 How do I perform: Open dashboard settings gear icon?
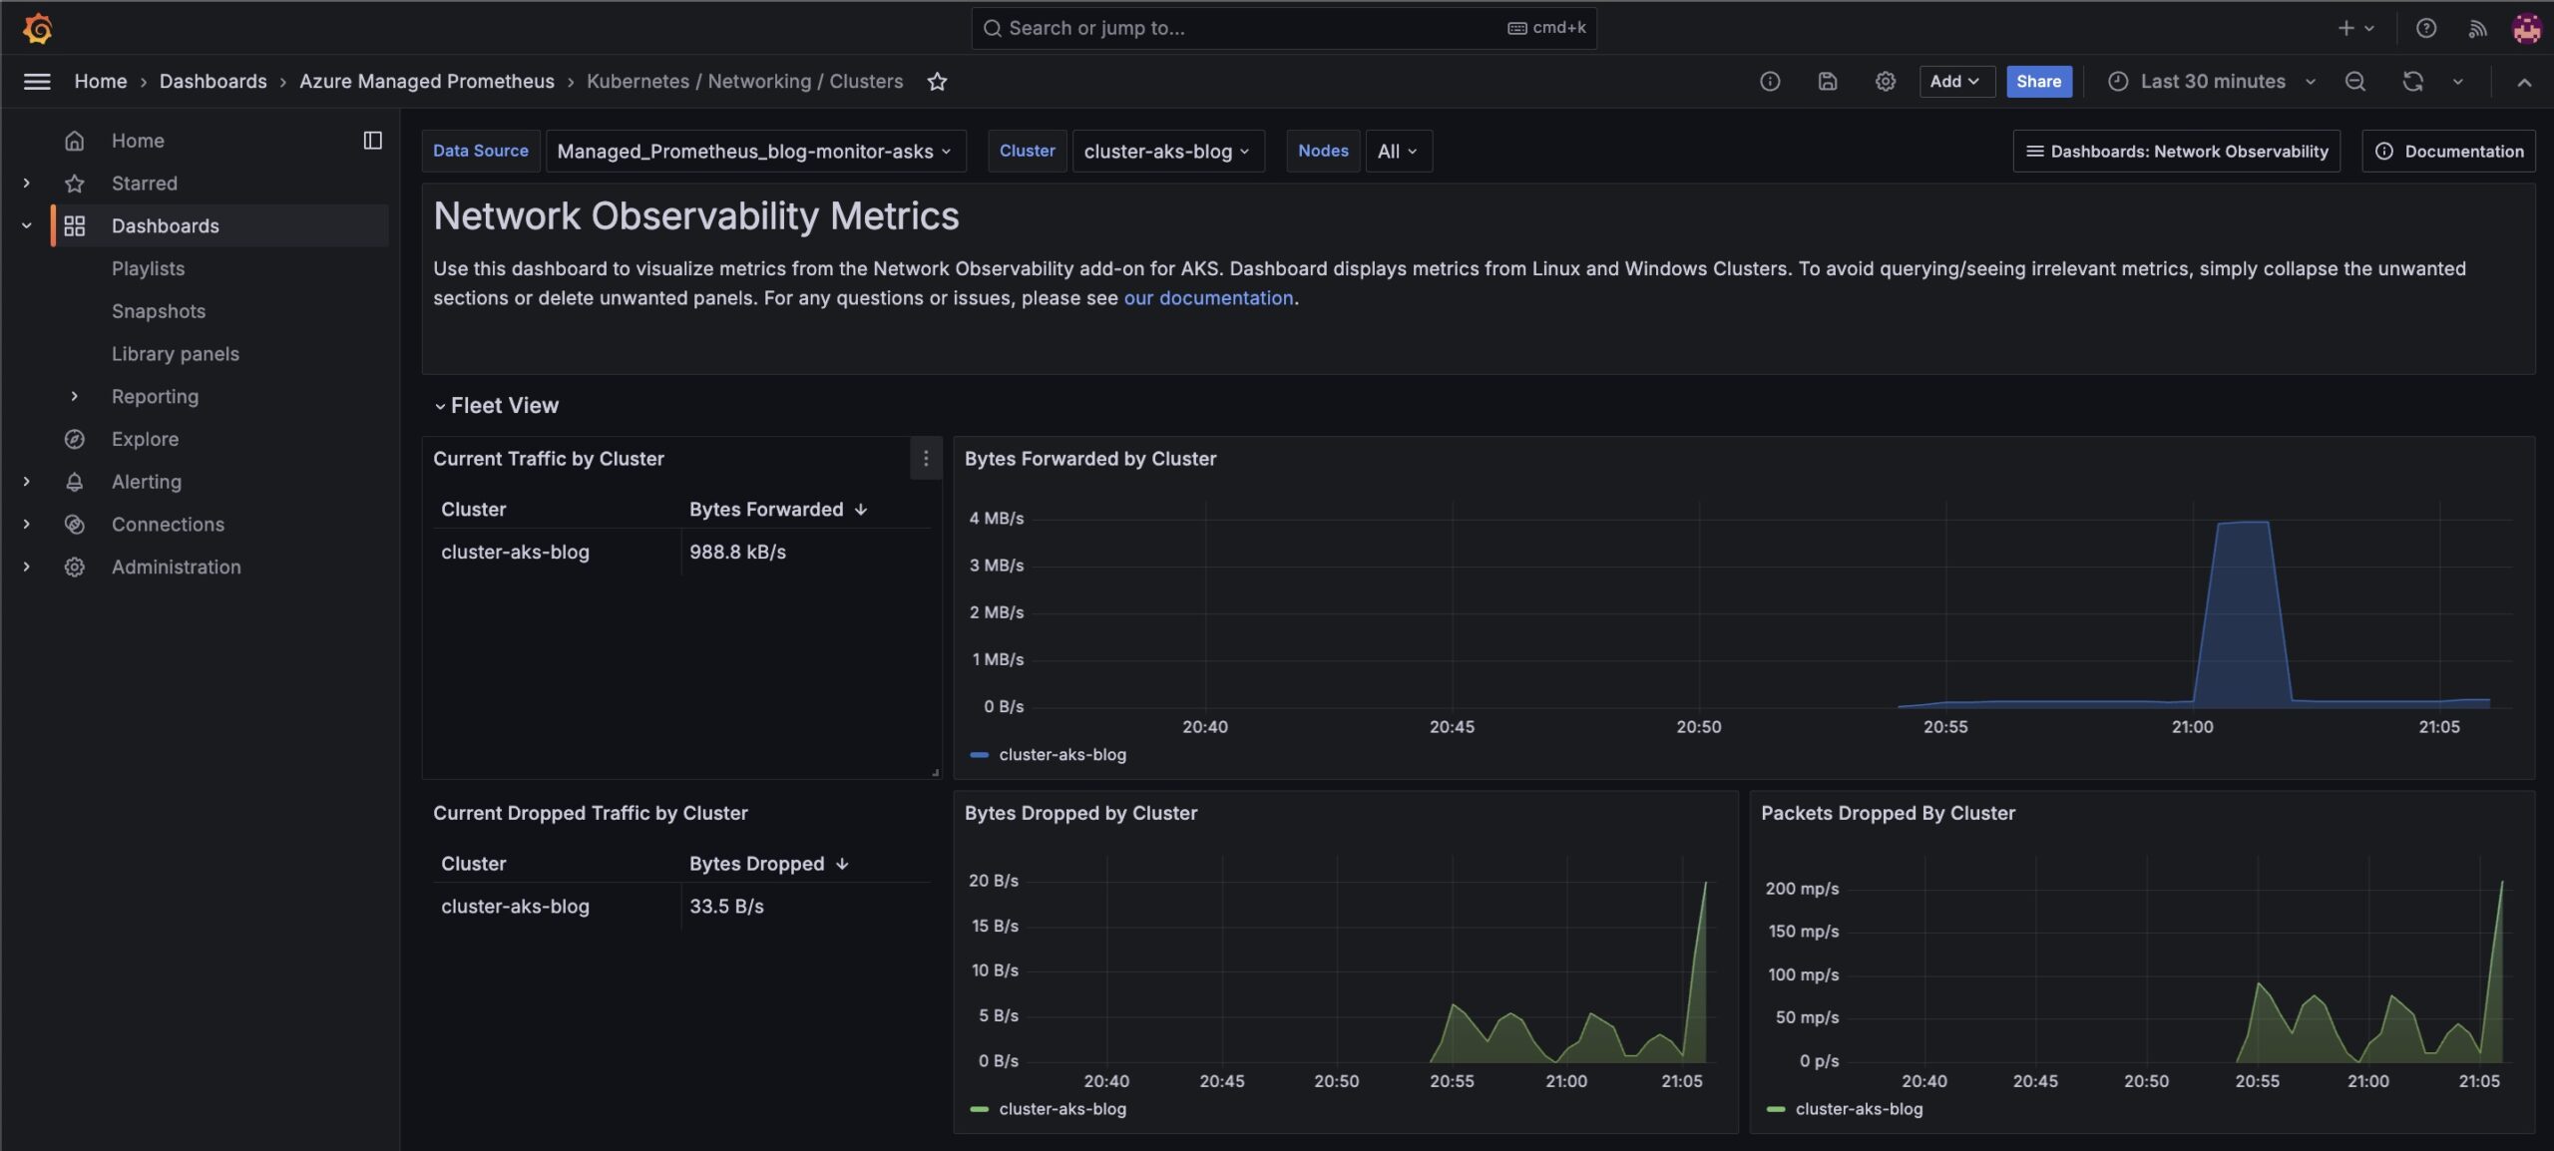coord(1885,82)
